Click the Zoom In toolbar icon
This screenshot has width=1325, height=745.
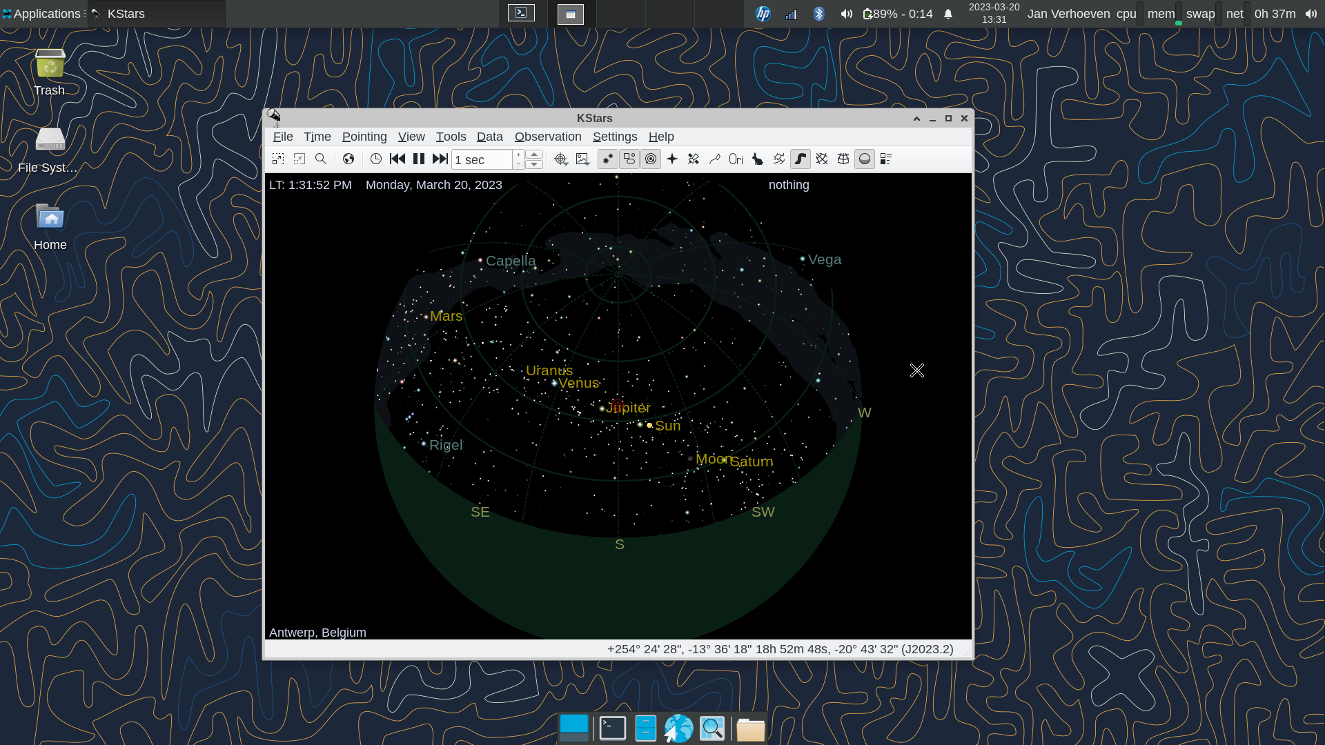tap(278, 159)
